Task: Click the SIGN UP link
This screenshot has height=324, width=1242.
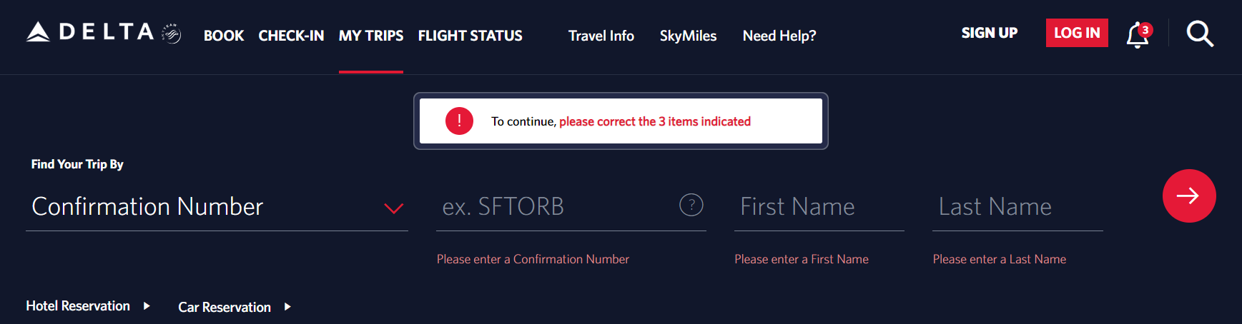Action: pyautogui.click(x=990, y=33)
